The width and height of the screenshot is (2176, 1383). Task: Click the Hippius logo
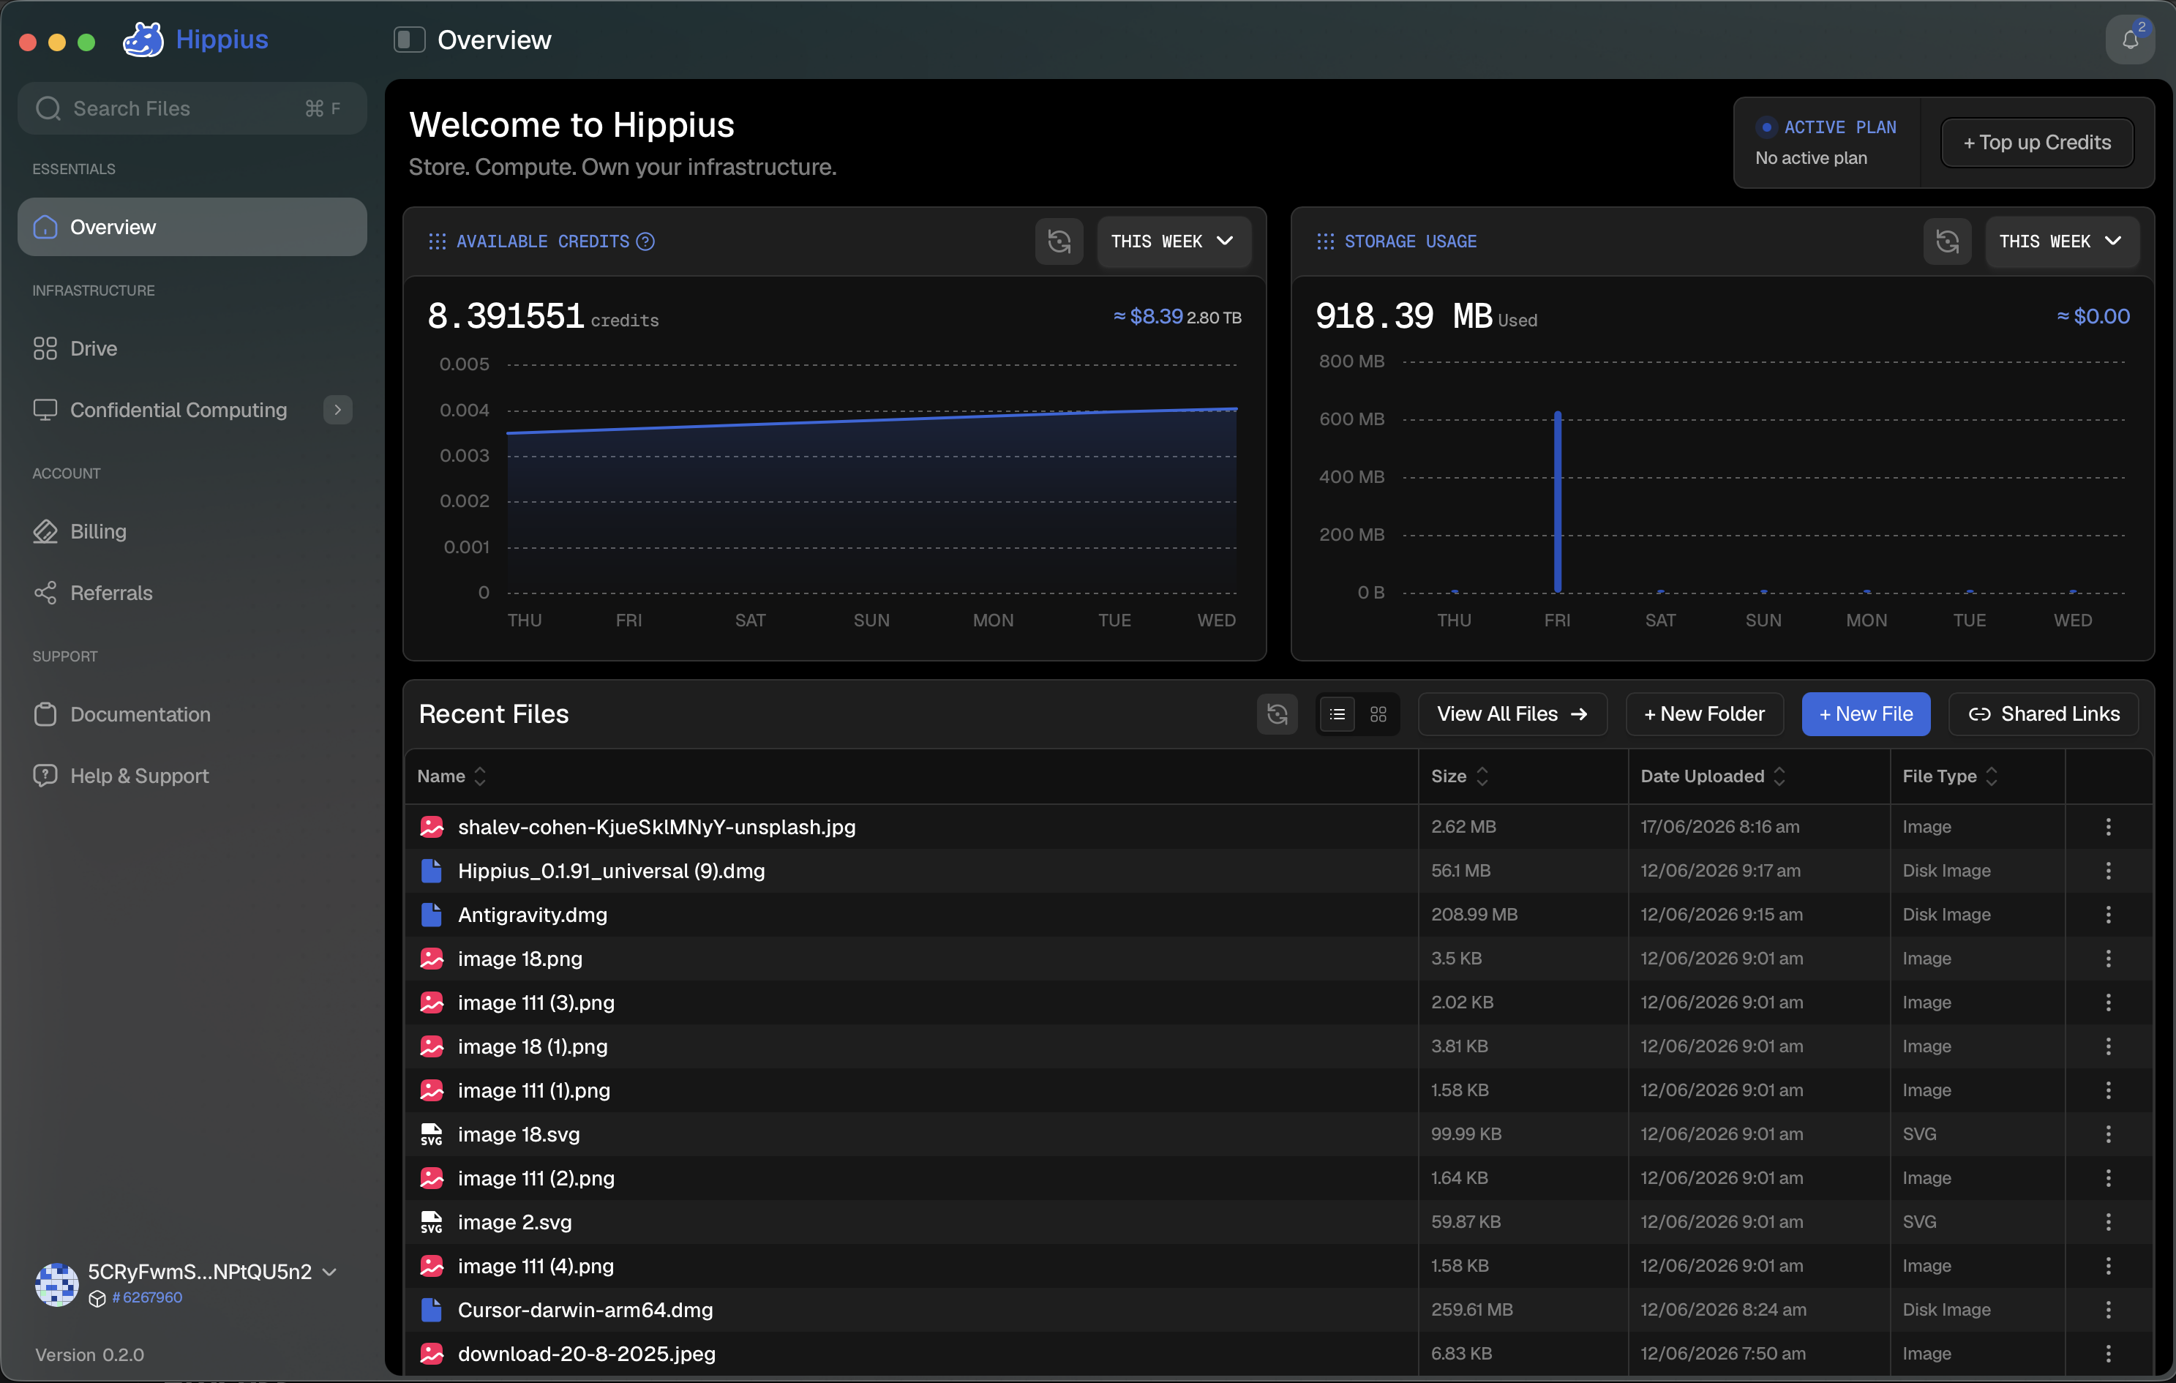[196, 40]
